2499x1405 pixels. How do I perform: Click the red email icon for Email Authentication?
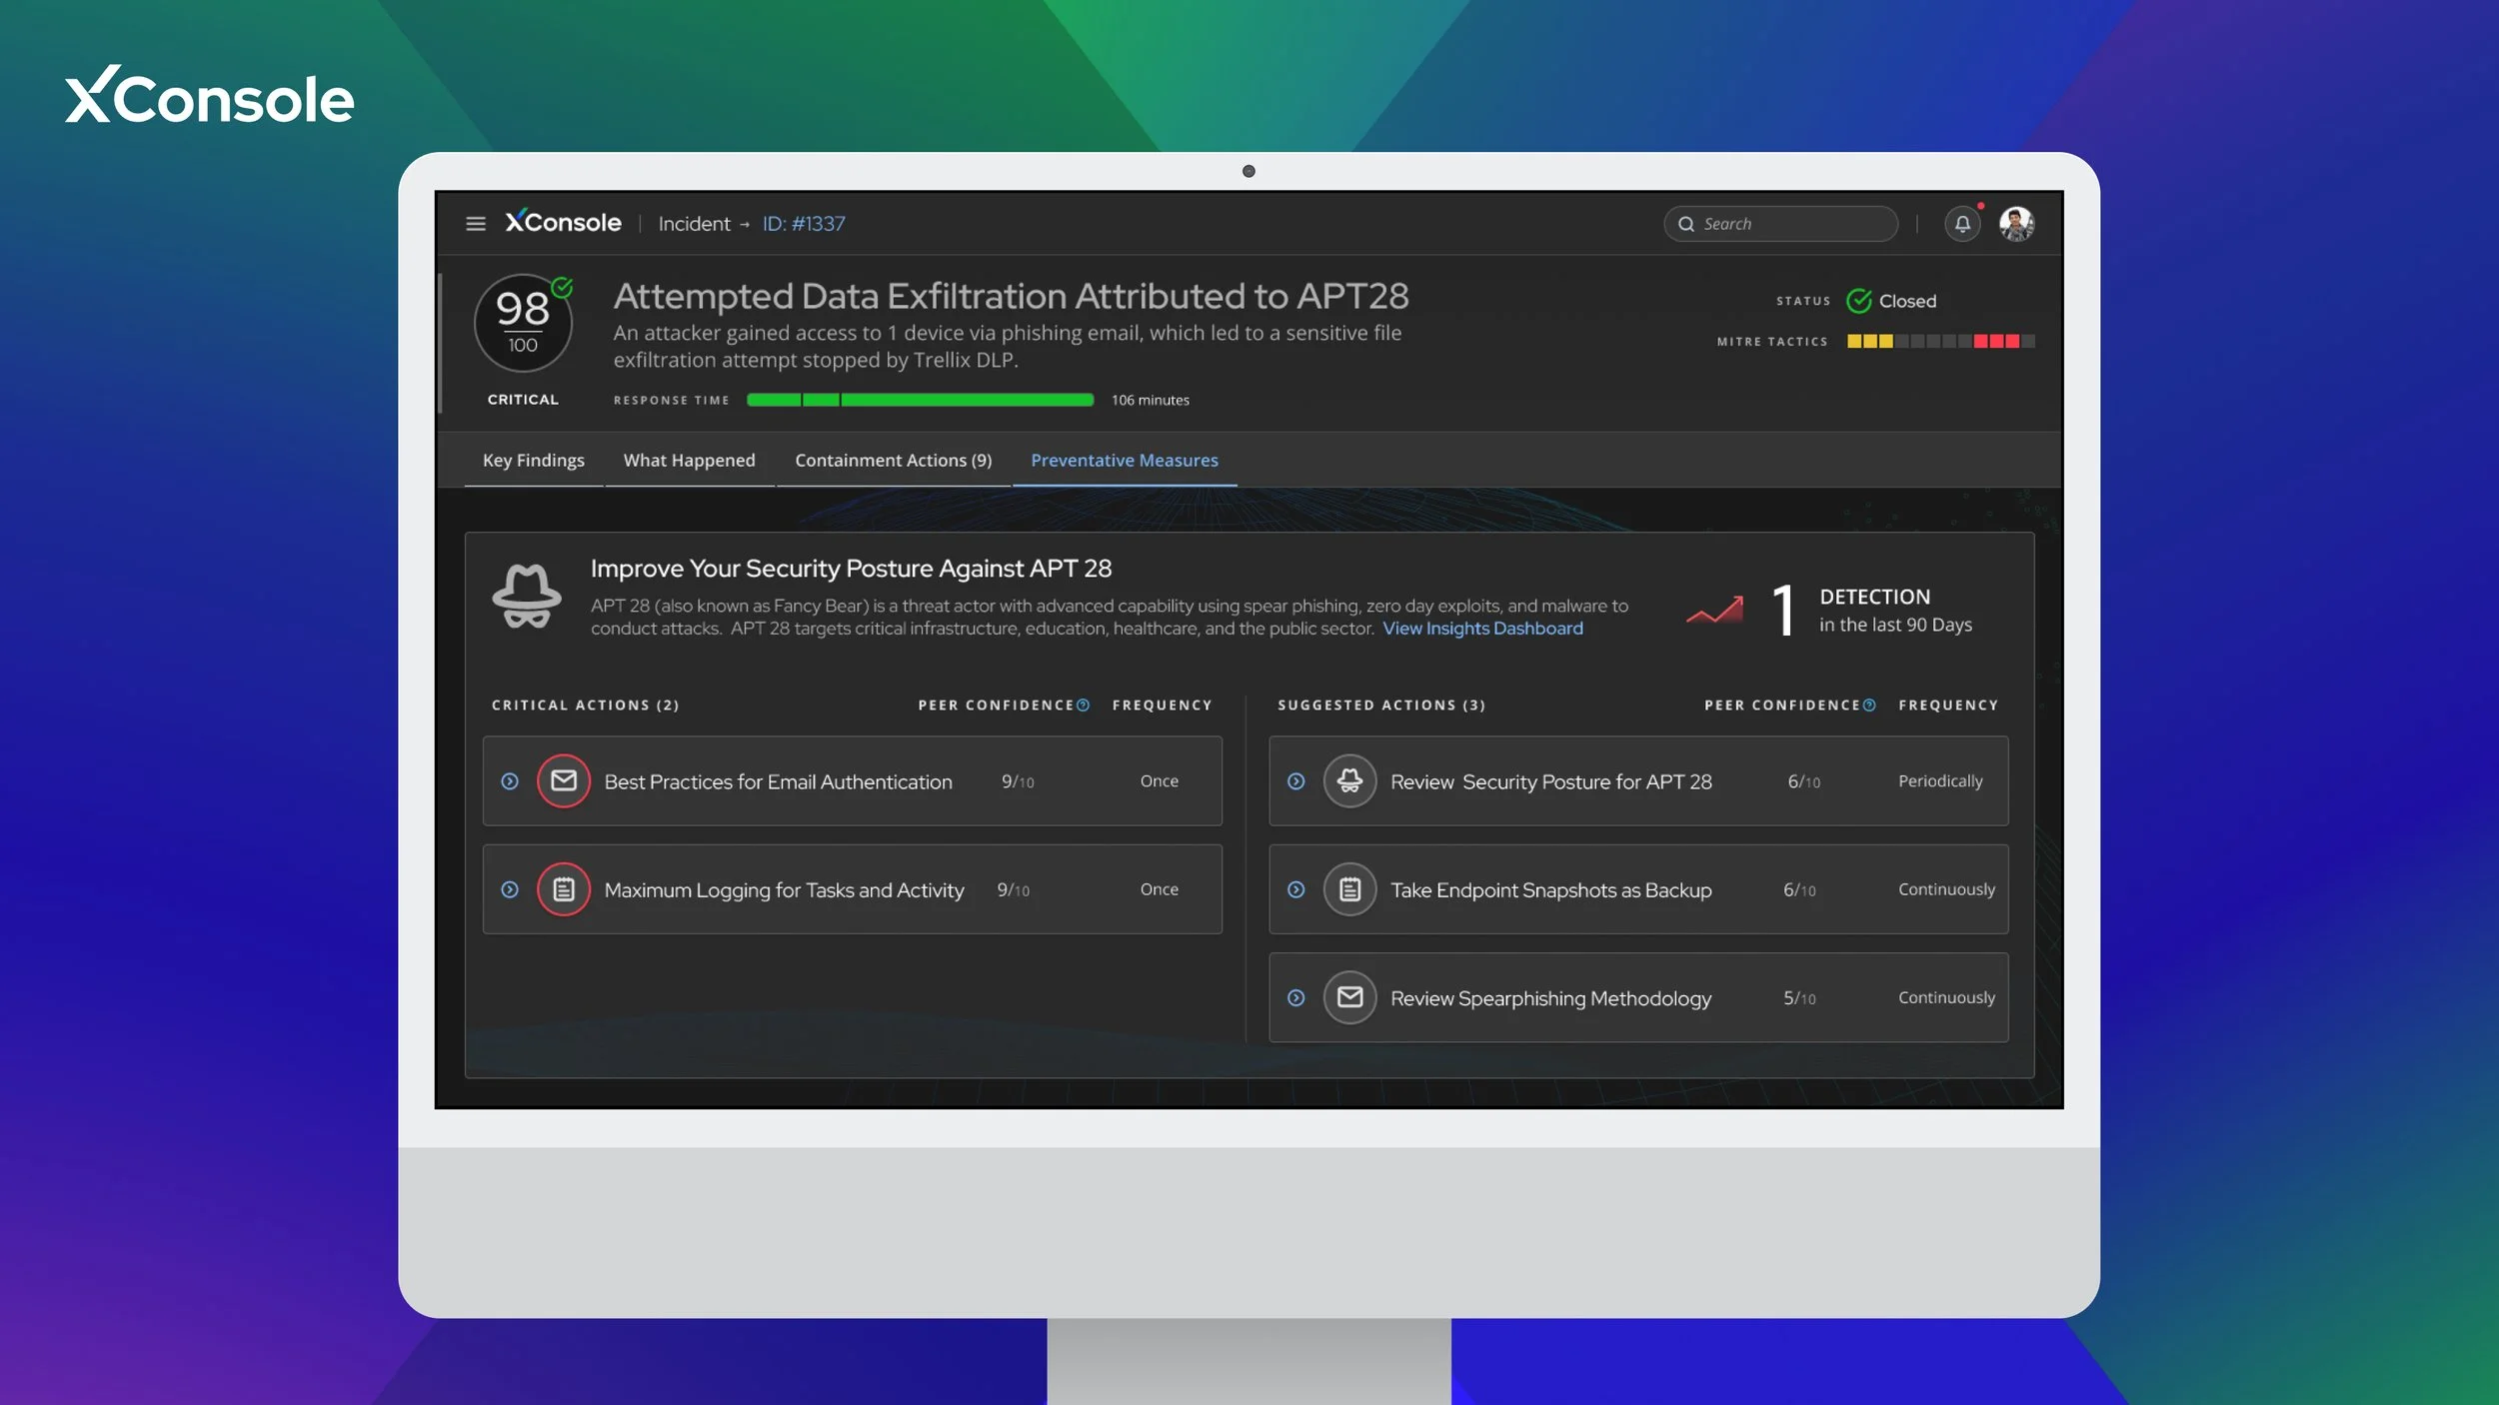point(564,781)
